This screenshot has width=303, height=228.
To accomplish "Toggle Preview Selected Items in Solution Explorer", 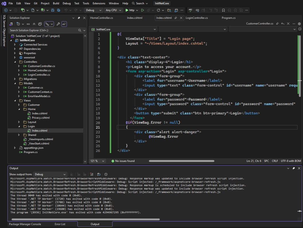I will pos(64,24).
